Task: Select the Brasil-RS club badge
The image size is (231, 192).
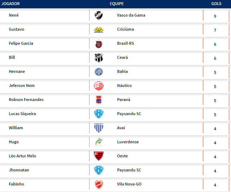Action: [x=99, y=44]
